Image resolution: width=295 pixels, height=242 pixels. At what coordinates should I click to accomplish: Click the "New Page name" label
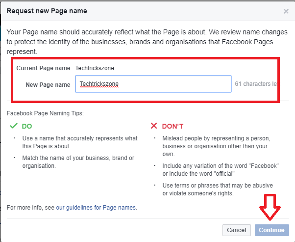pyautogui.click(x=48, y=84)
